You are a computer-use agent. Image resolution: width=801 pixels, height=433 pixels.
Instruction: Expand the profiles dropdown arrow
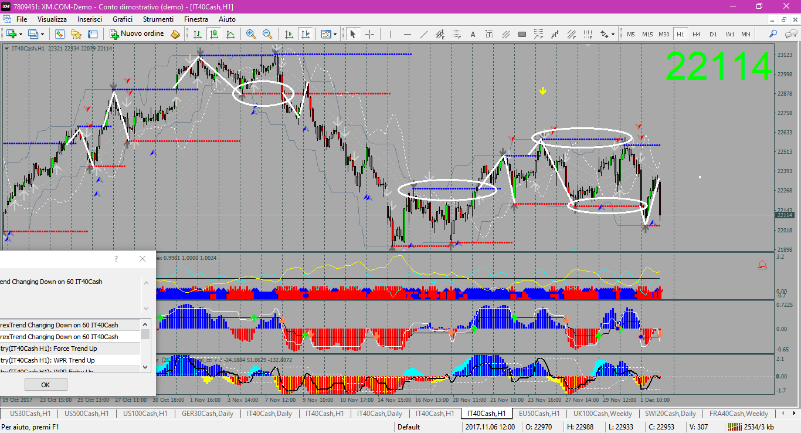43,34
